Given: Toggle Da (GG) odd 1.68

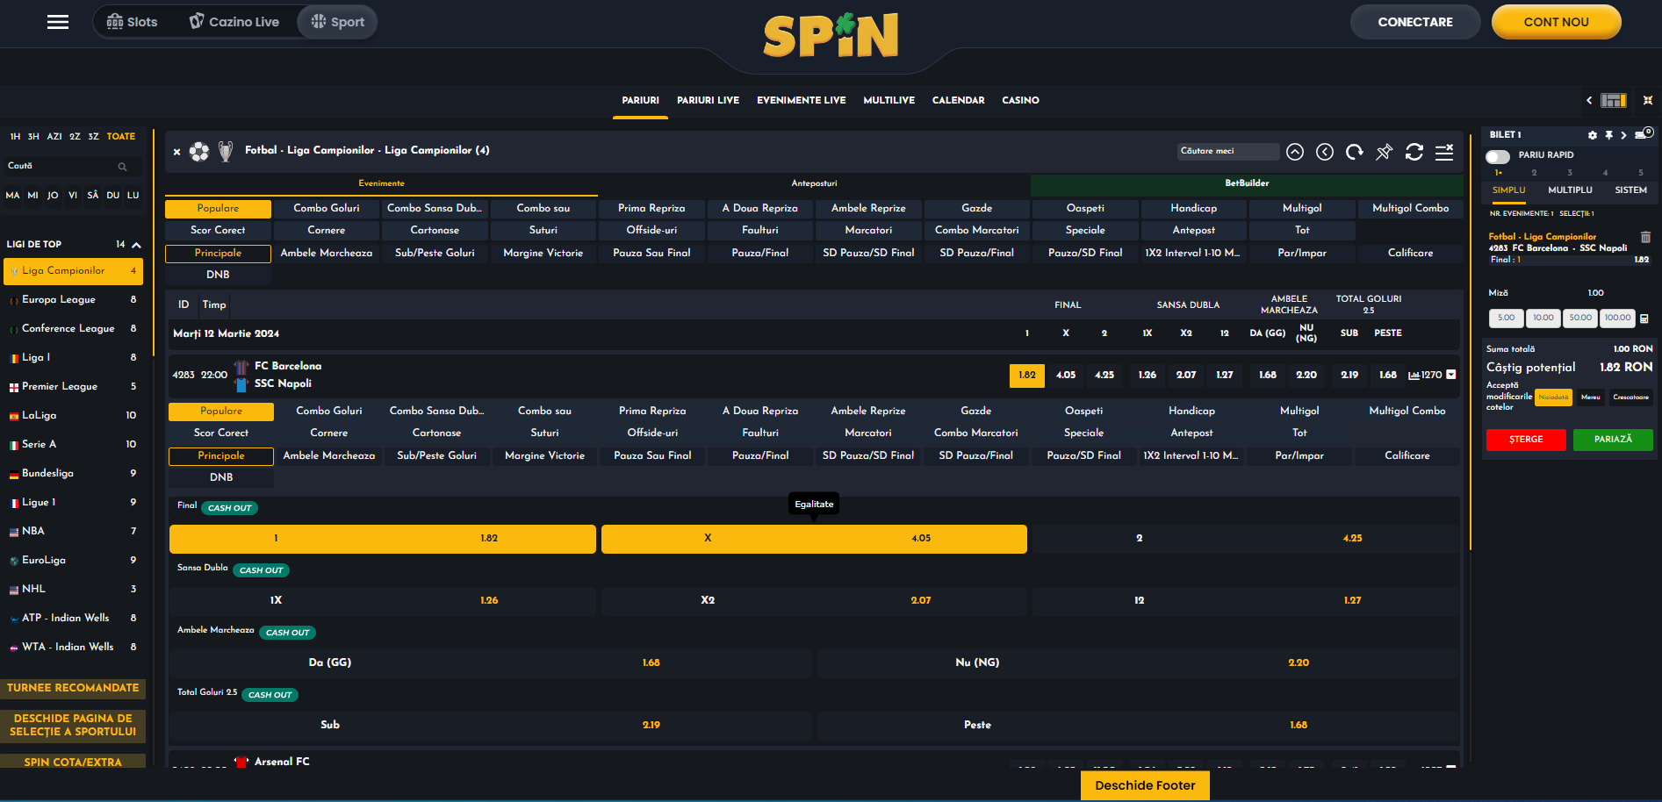Looking at the screenshot, I should pyautogui.click(x=490, y=662).
